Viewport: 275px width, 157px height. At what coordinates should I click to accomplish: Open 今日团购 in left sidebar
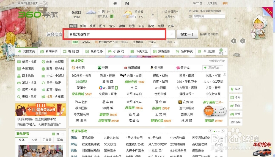tap(26, 69)
